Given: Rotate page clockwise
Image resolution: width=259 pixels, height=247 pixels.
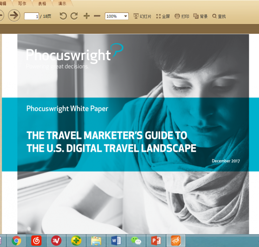Looking at the screenshot, I should [74, 16].
